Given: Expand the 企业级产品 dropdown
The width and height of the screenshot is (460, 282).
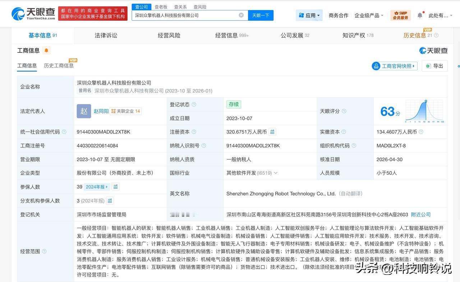Looking at the screenshot, I should (x=369, y=15).
